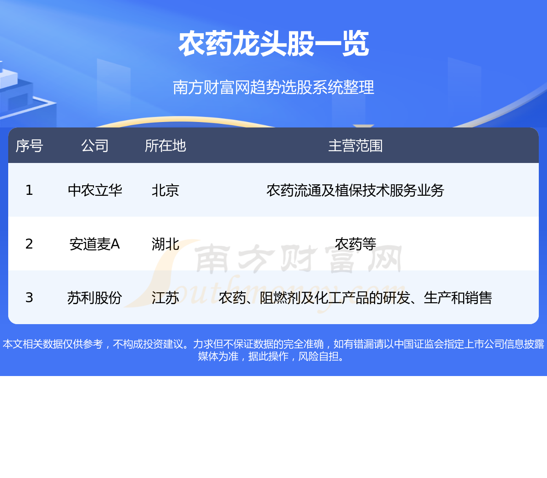Click the 所在地 column header

165,146
